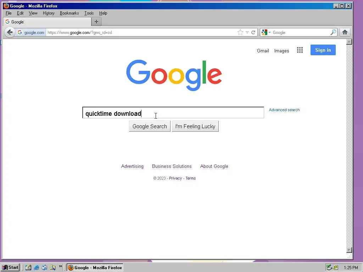Open the Gmail link
The height and width of the screenshot is (272, 363).
pos(263,51)
